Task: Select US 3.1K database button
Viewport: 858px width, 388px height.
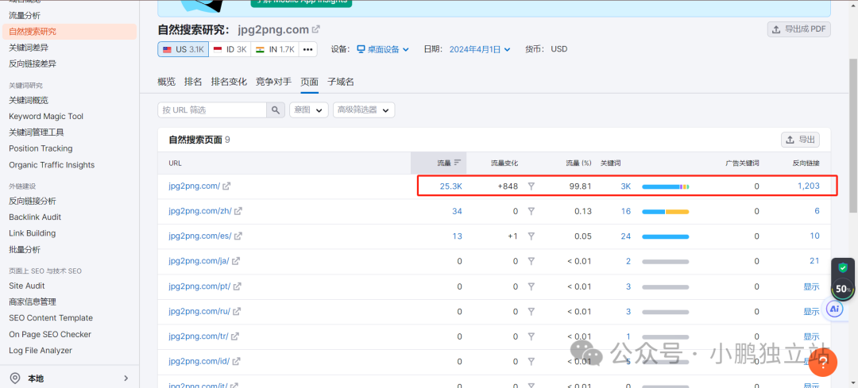Action: [183, 49]
